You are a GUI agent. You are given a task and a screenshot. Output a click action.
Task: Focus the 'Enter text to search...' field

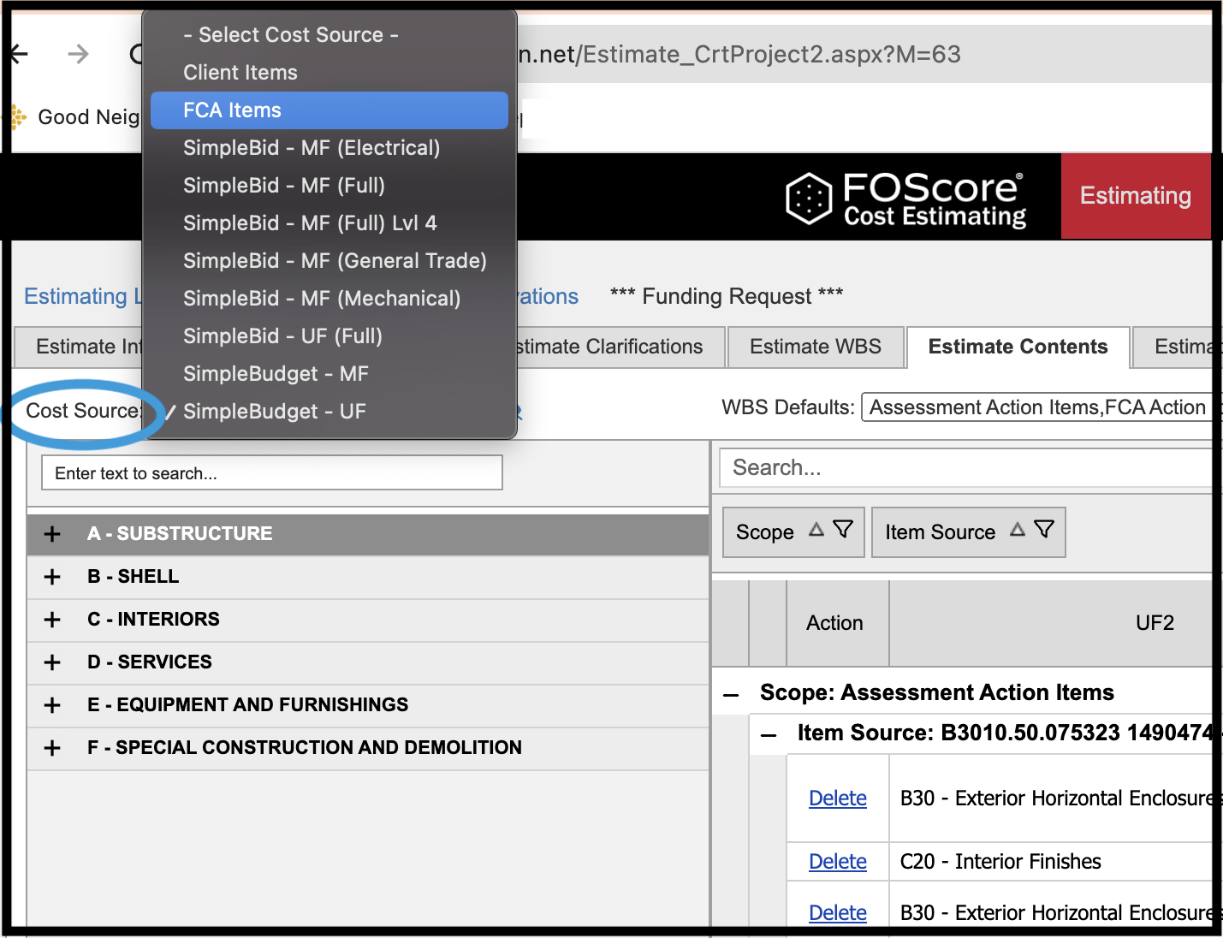[x=272, y=473]
